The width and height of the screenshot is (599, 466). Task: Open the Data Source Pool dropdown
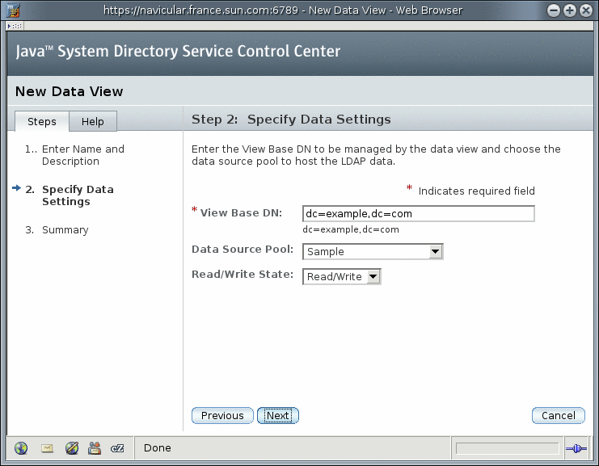pos(373,251)
